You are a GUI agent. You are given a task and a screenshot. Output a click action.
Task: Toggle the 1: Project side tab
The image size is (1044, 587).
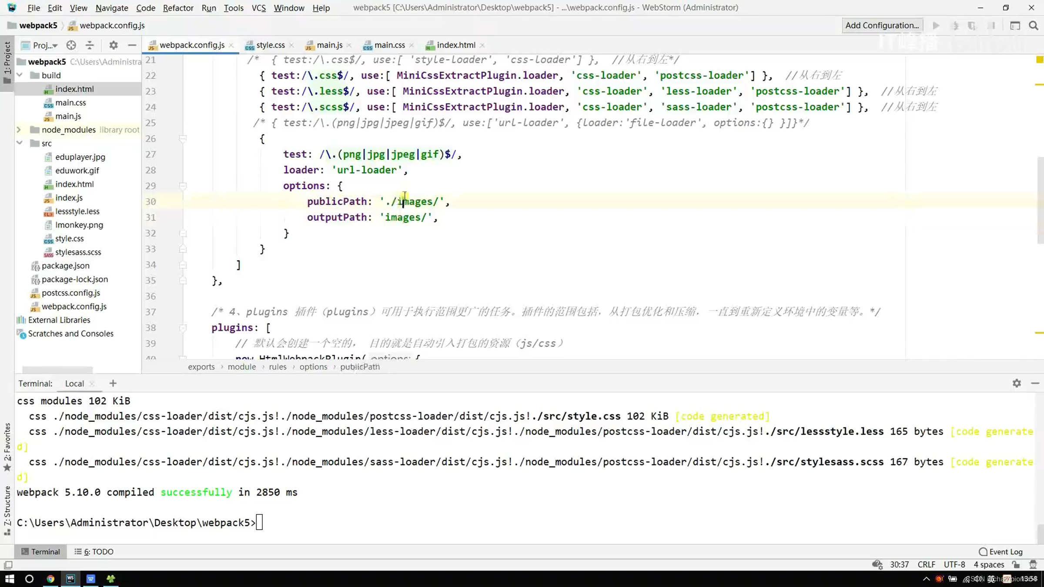coord(7,63)
